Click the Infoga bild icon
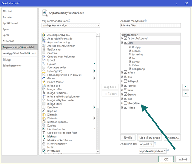Viewport: 192px width, 164px height. pyautogui.click(x=44, y=86)
